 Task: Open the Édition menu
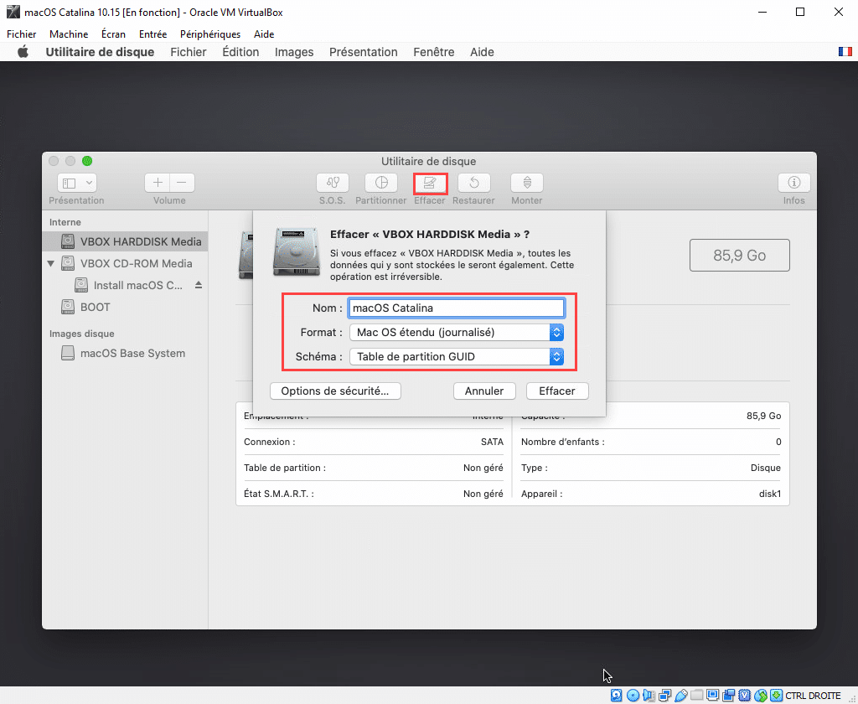pos(240,52)
